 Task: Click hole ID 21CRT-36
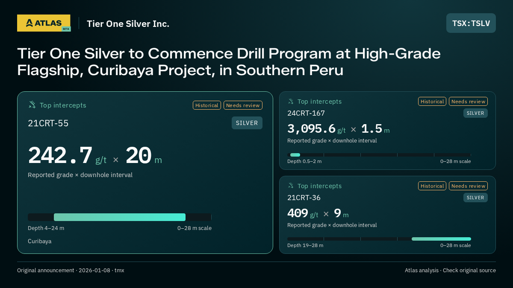(304, 198)
